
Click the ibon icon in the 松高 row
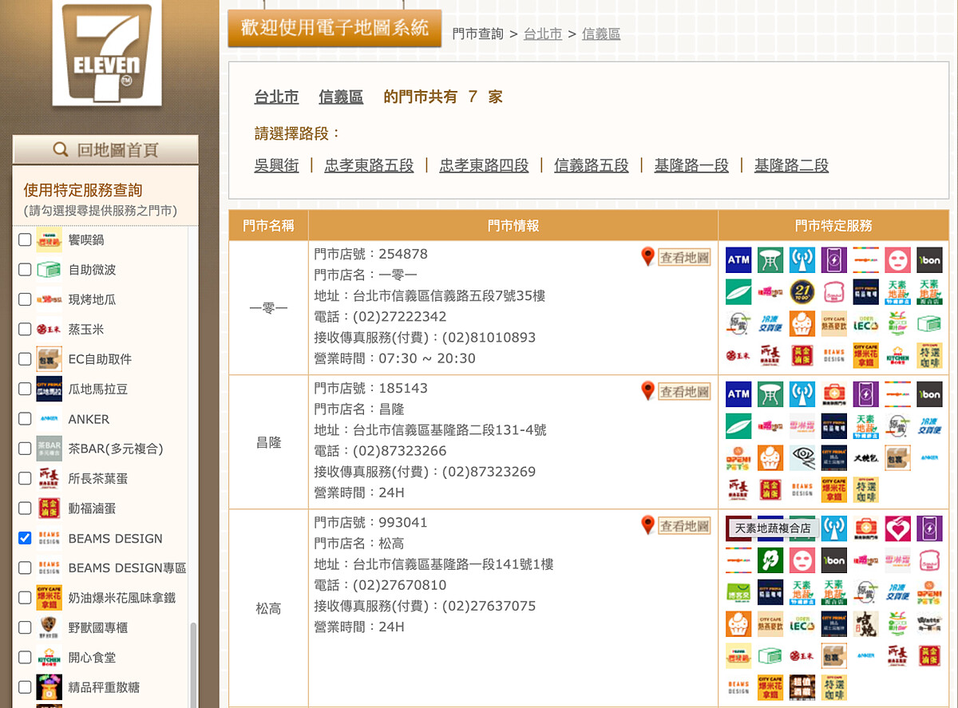[834, 560]
